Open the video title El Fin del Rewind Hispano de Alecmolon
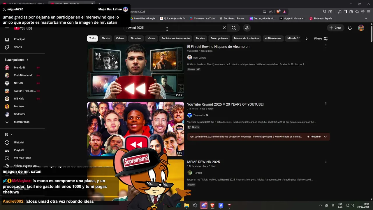Viewport: 373px width, 210px height. (x=218, y=47)
